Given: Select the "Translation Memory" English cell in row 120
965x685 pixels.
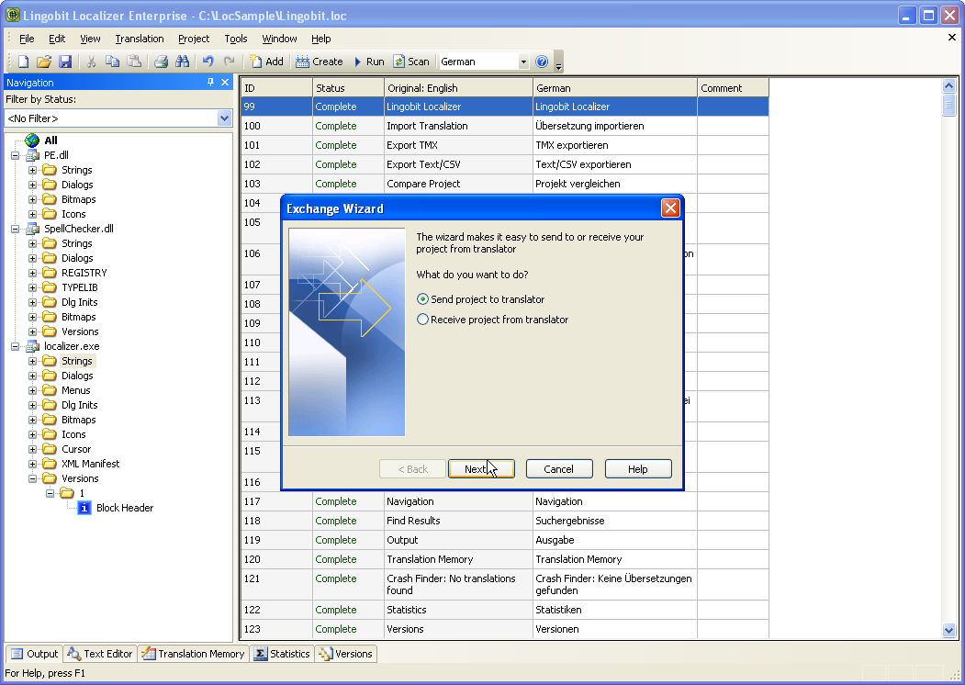Looking at the screenshot, I should 458,559.
